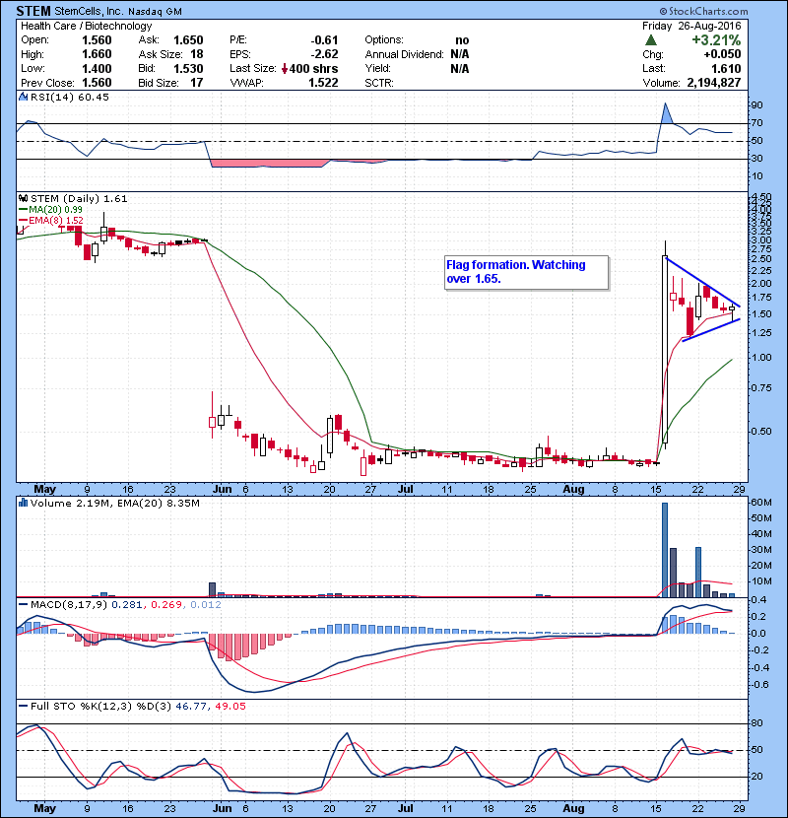This screenshot has width=788, height=818.
Task: Click the EPS value -2.62
Action: [x=324, y=54]
